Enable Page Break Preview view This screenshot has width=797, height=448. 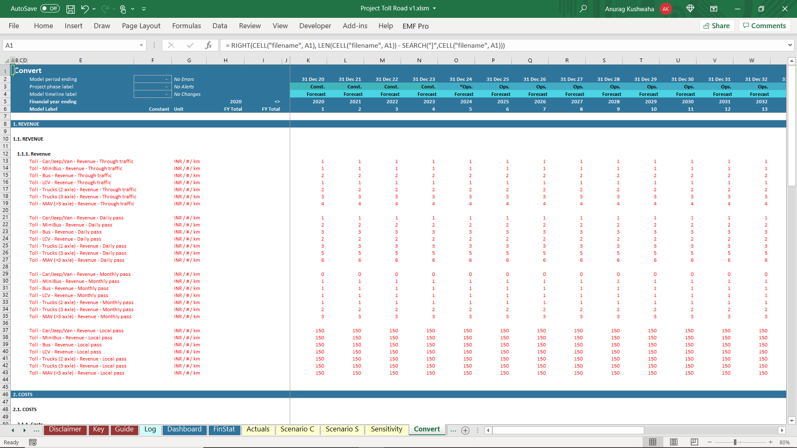tap(694, 442)
